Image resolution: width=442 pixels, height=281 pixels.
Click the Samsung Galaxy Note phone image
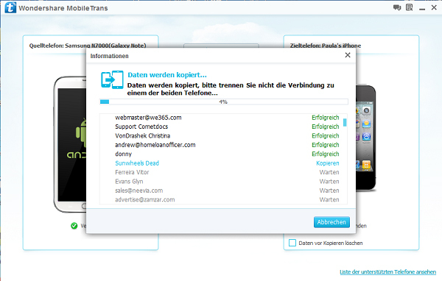[x=70, y=144]
